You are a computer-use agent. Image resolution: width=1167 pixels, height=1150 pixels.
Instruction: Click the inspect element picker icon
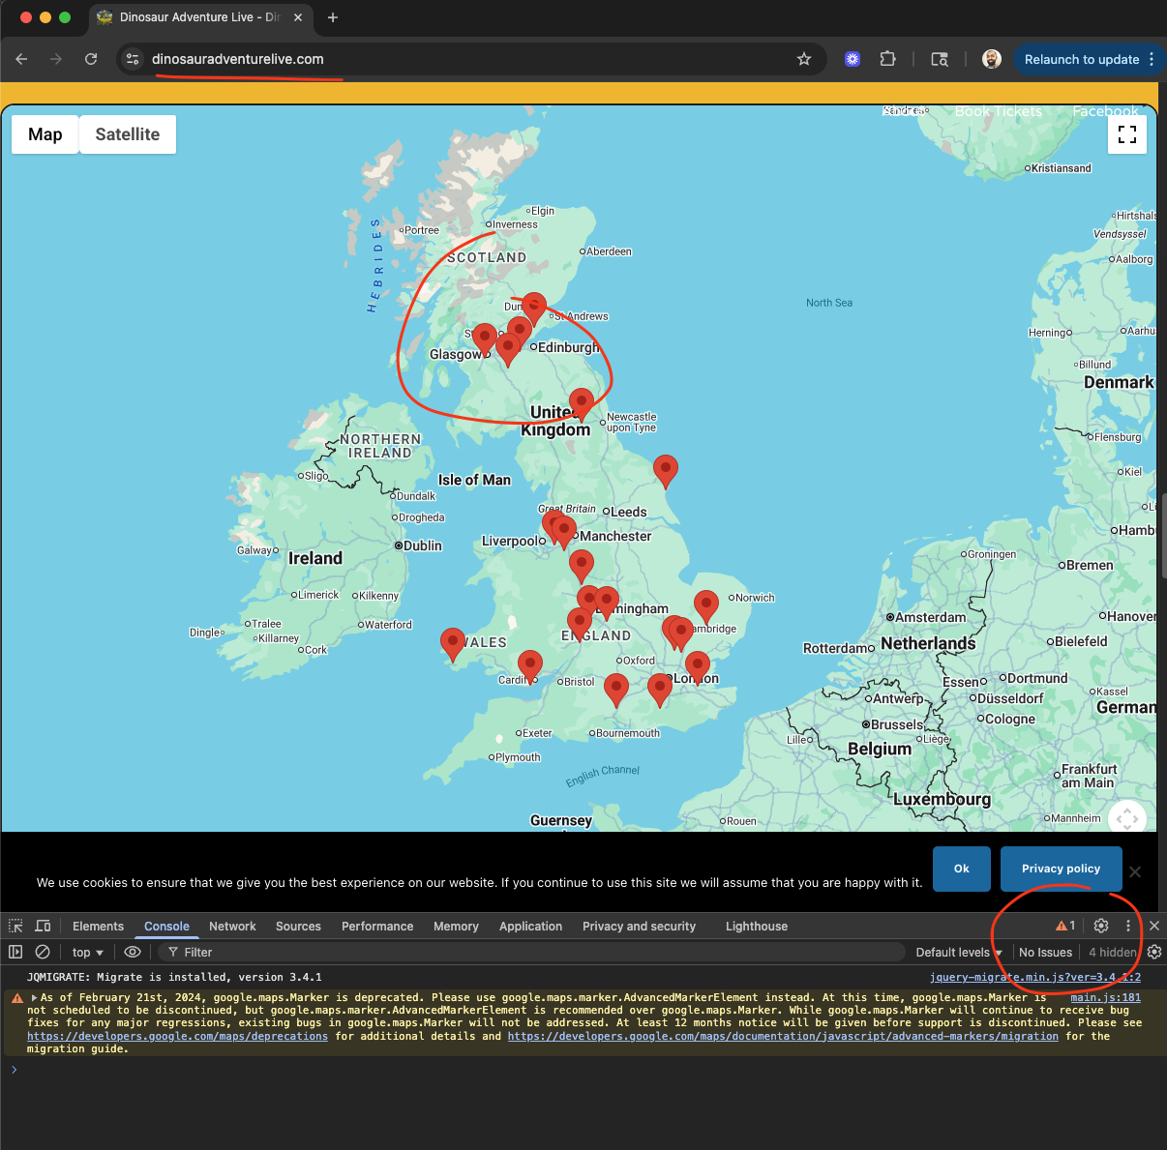pyautogui.click(x=15, y=926)
